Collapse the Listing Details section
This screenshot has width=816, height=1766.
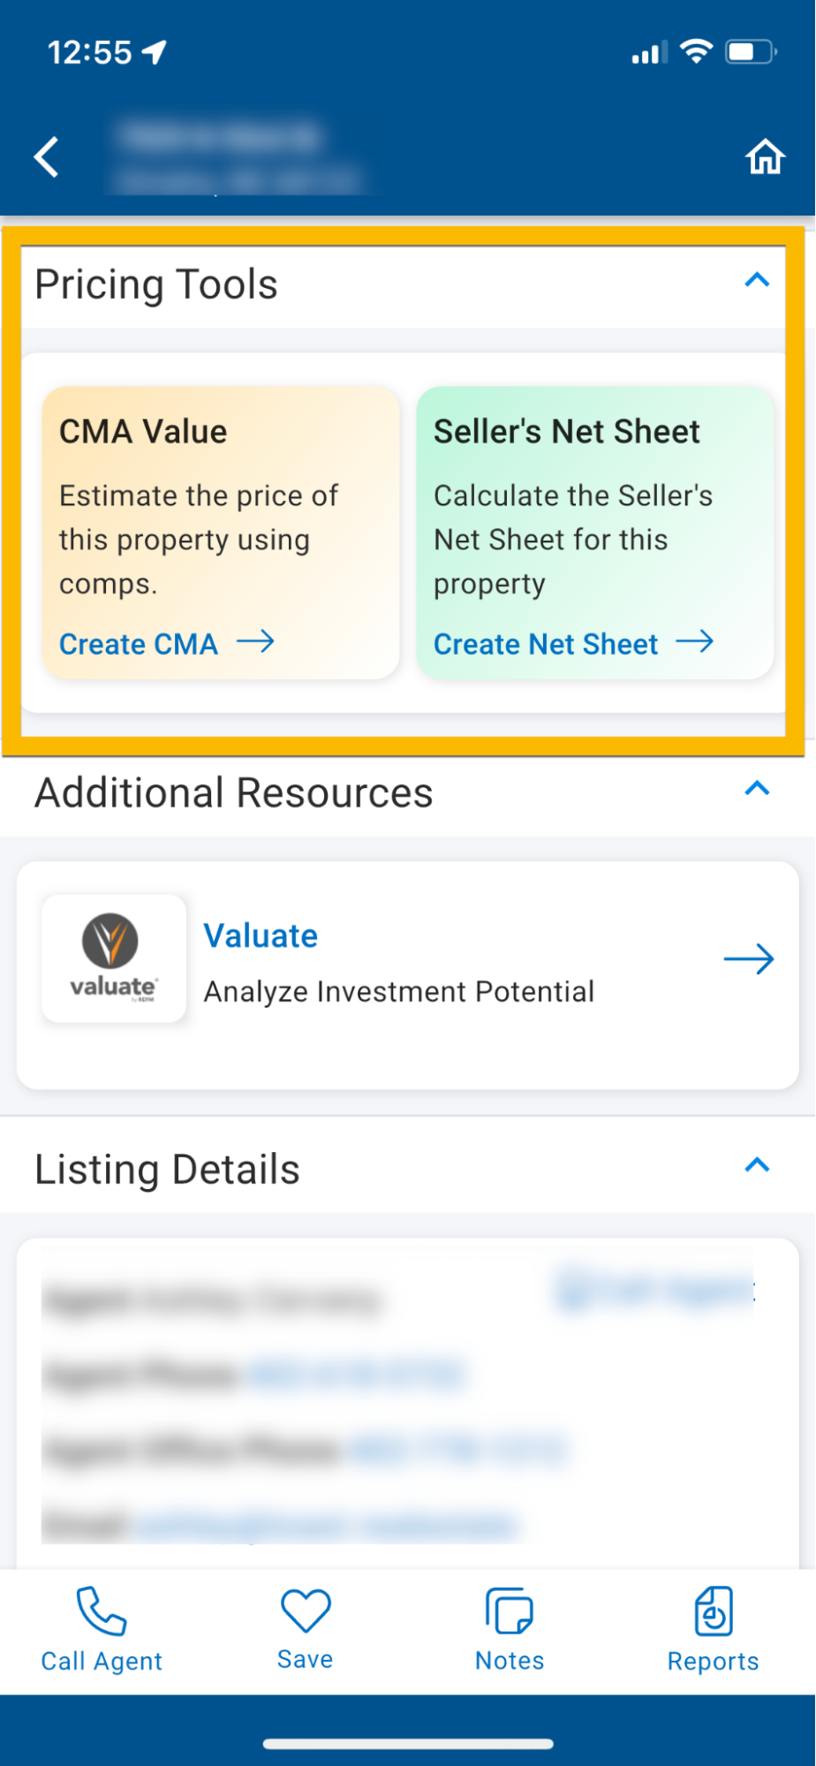pos(757,1165)
